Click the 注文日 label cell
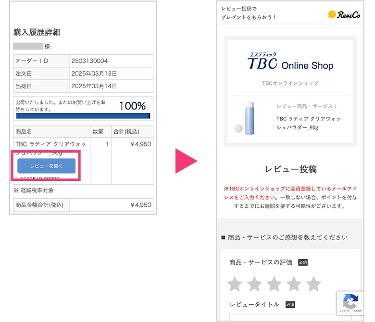375x322 pixels. coord(41,73)
